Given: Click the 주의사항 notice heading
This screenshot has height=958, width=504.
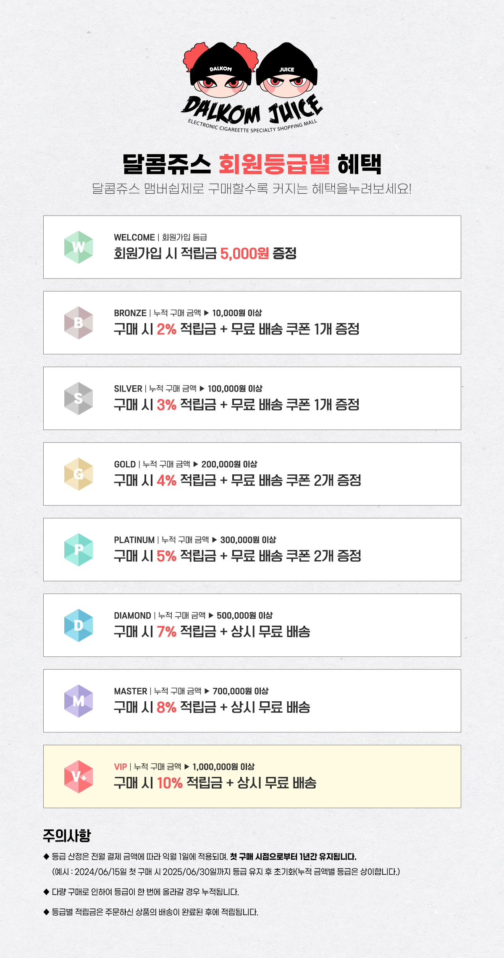Looking at the screenshot, I should 67,836.
